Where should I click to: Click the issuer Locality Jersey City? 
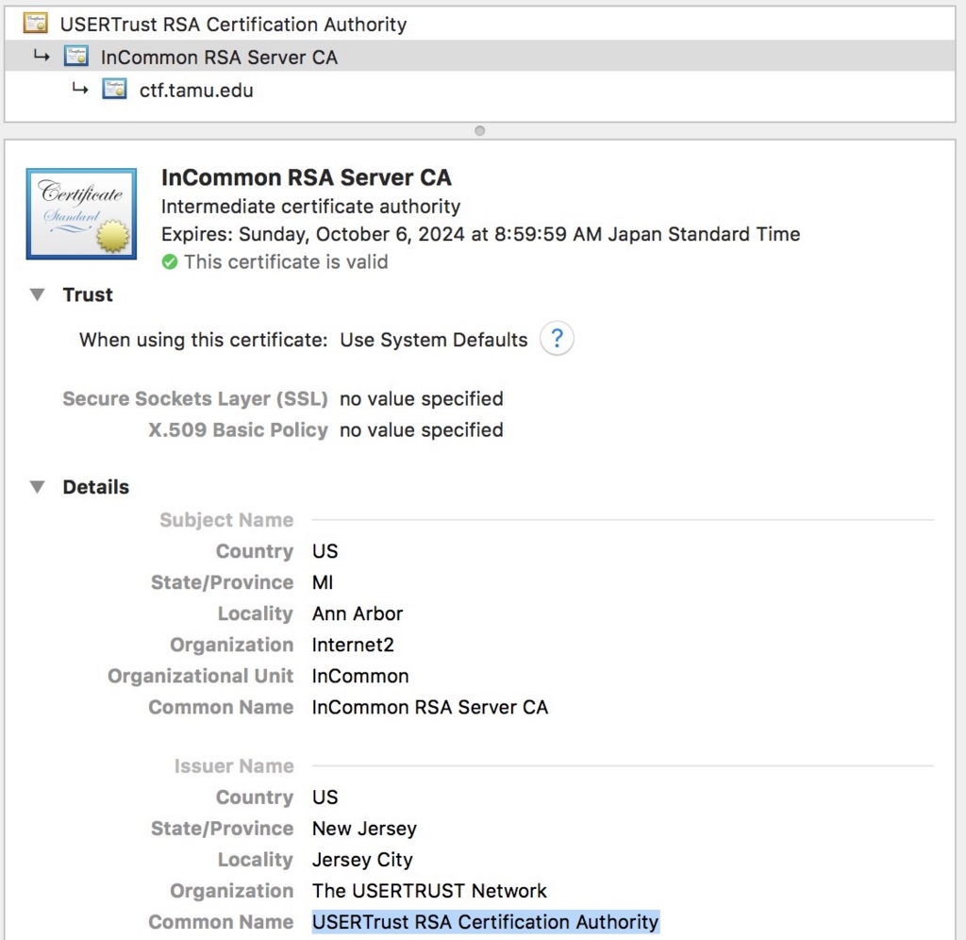(x=362, y=859)
